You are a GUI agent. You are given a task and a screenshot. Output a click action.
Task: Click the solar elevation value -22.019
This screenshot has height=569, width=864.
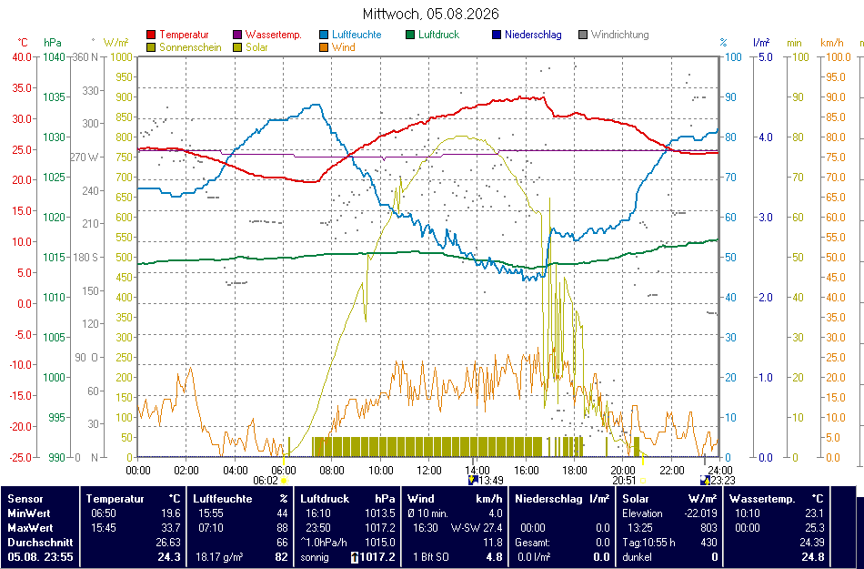(699, 513)
